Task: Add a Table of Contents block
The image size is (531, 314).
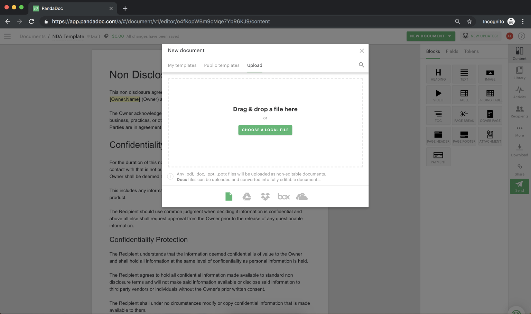Action: [438, 115]
